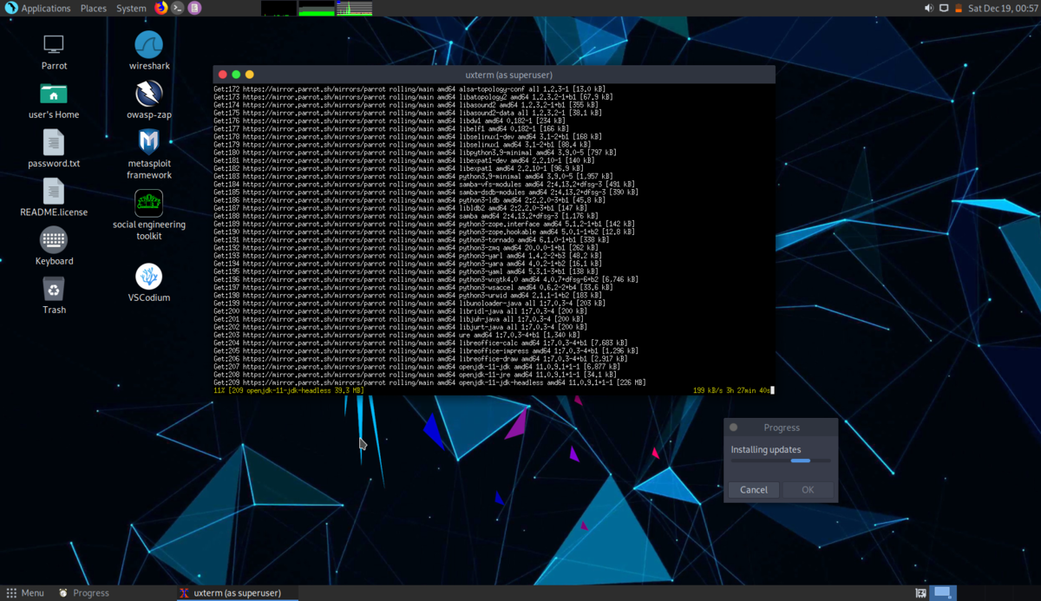
Task: Open the purple text editor panel launcher
Action: point(194,8)
